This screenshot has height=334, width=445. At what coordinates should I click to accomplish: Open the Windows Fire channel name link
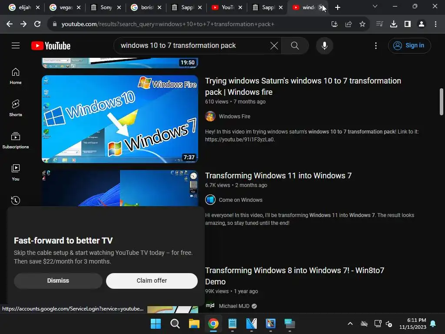tap(234, 116)
